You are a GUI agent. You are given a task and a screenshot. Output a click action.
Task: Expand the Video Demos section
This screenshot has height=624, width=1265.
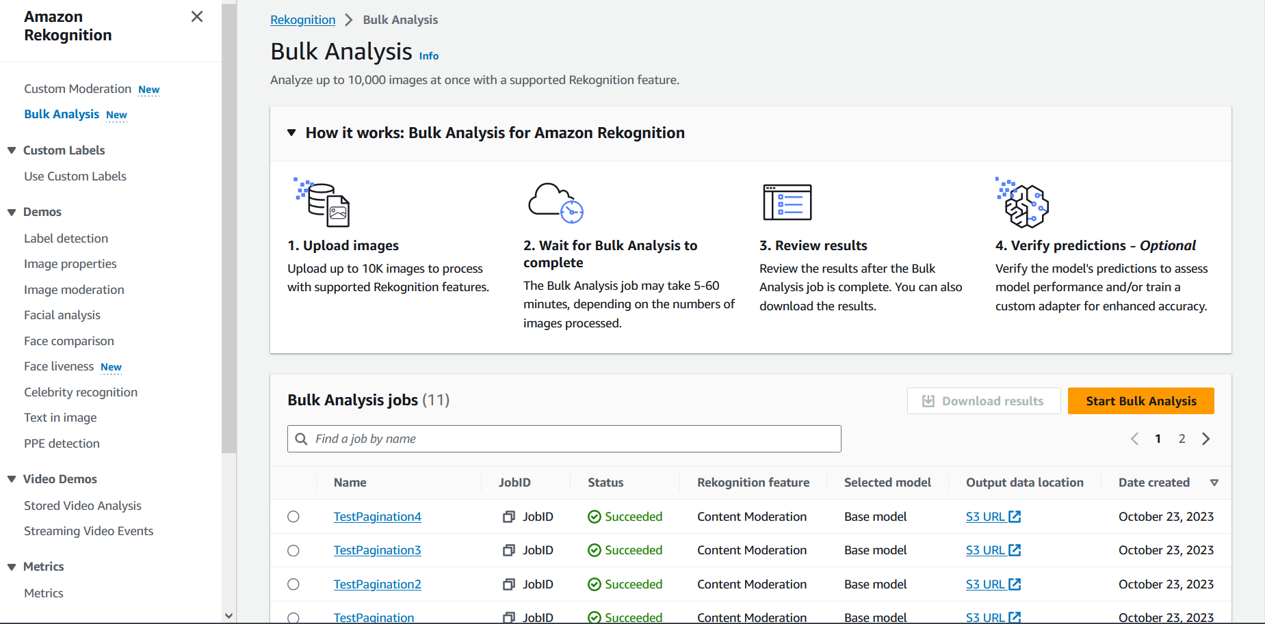pyautogui.click(x=10, y=478)
